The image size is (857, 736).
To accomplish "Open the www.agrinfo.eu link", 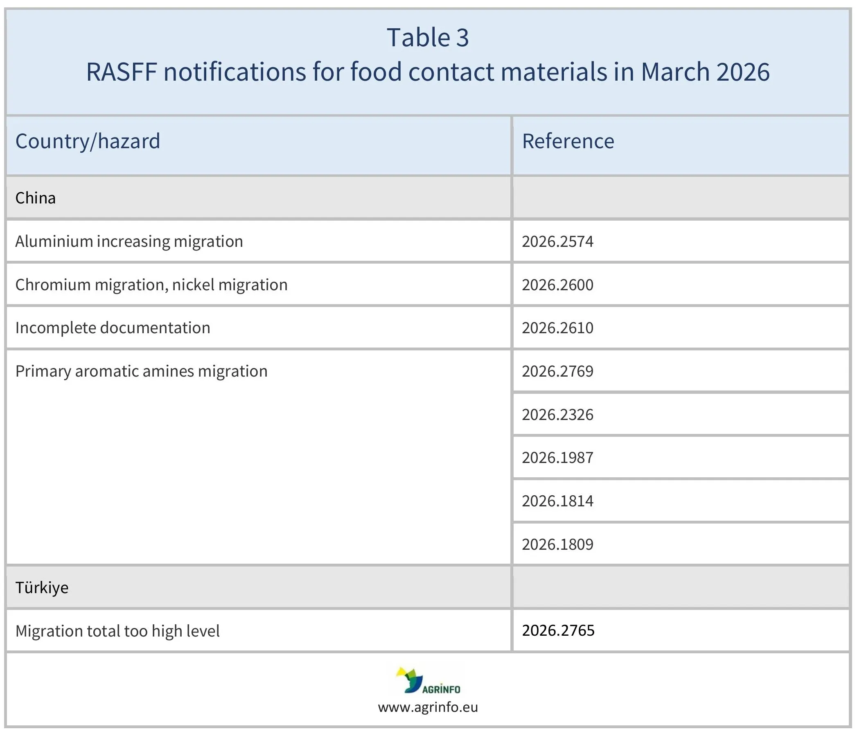I will [x=428, y=707].
